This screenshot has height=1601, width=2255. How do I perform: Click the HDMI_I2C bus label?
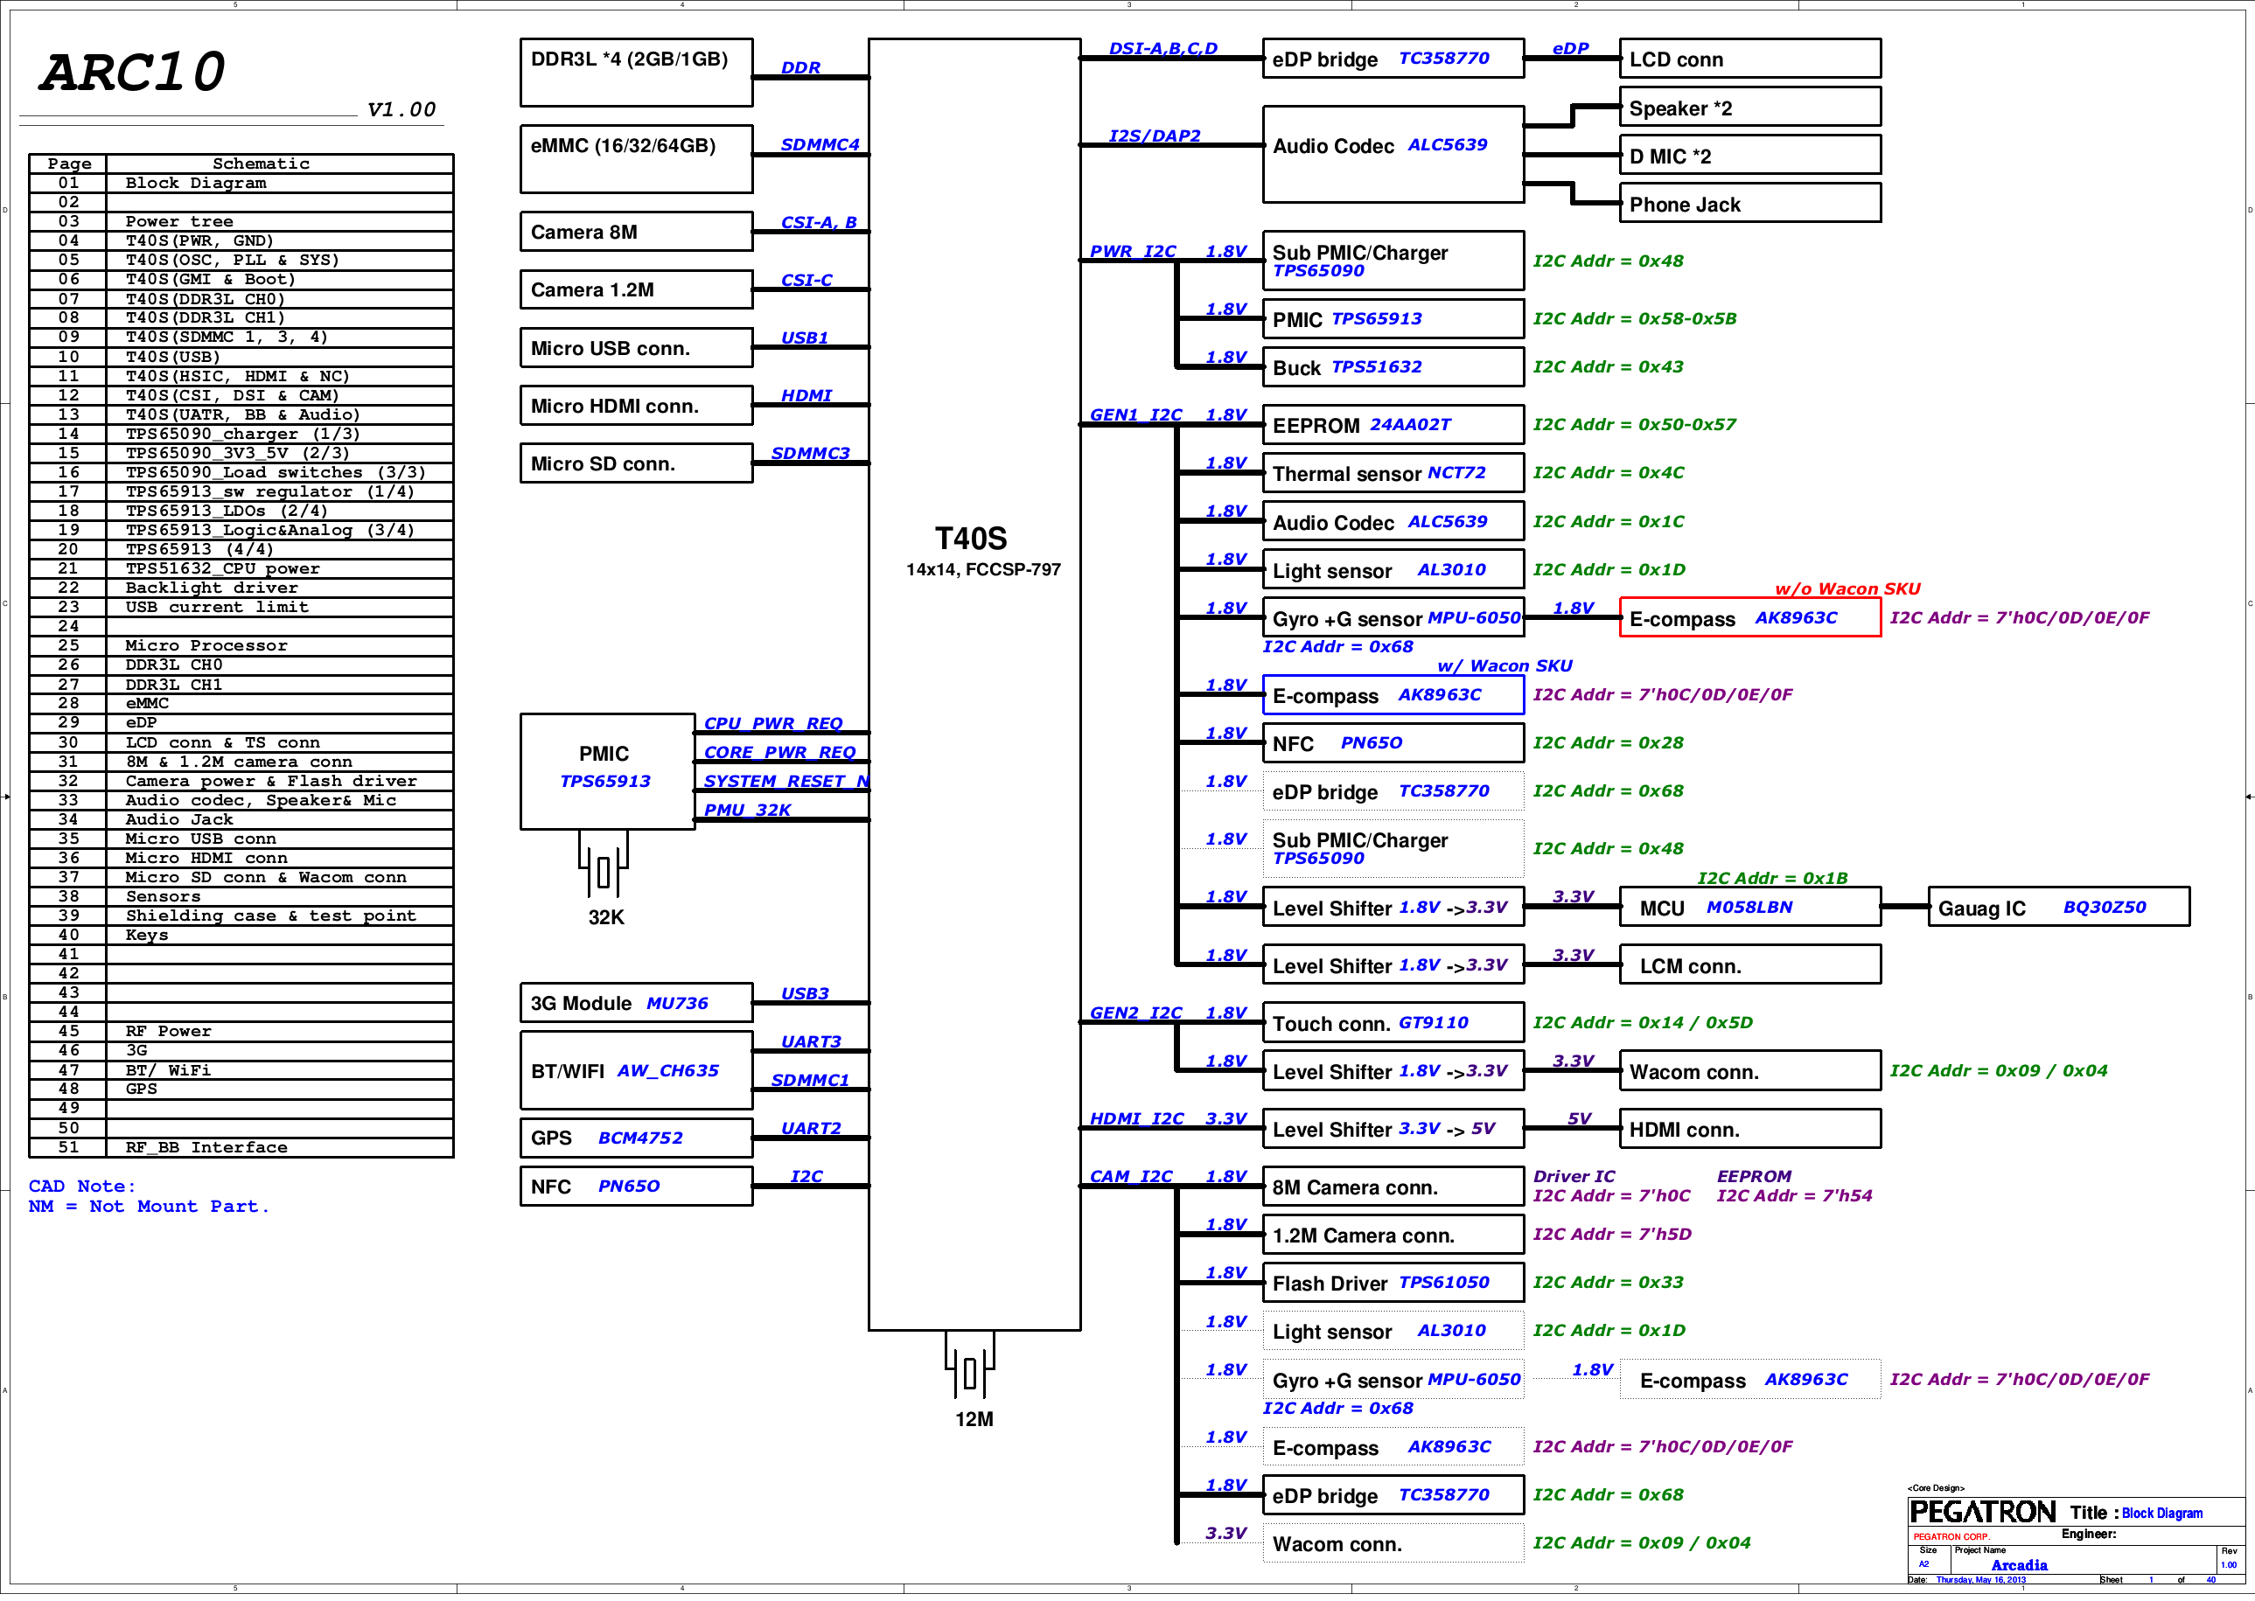coord(1136,1119)
